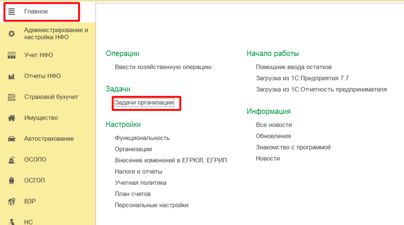This screenshot has width=404, height=225.
Task: Click the globe icon for ВЗР
Action: (12, 202)
